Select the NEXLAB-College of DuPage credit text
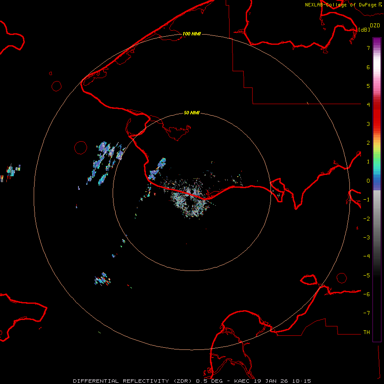The height and width of the screenshot is (384, 384). tap(340, 5)
